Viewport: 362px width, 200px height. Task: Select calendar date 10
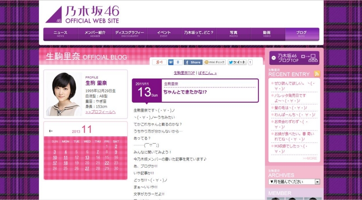pos(55,157)
